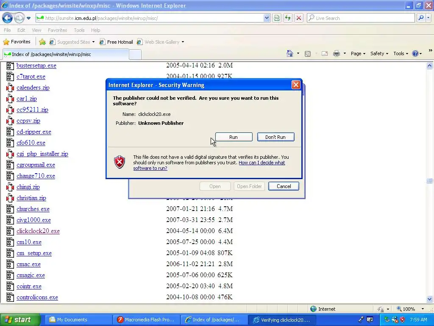Click Verifying clickclock20 taskbar item
Screen dimensions: 434x326
[281, 320]
